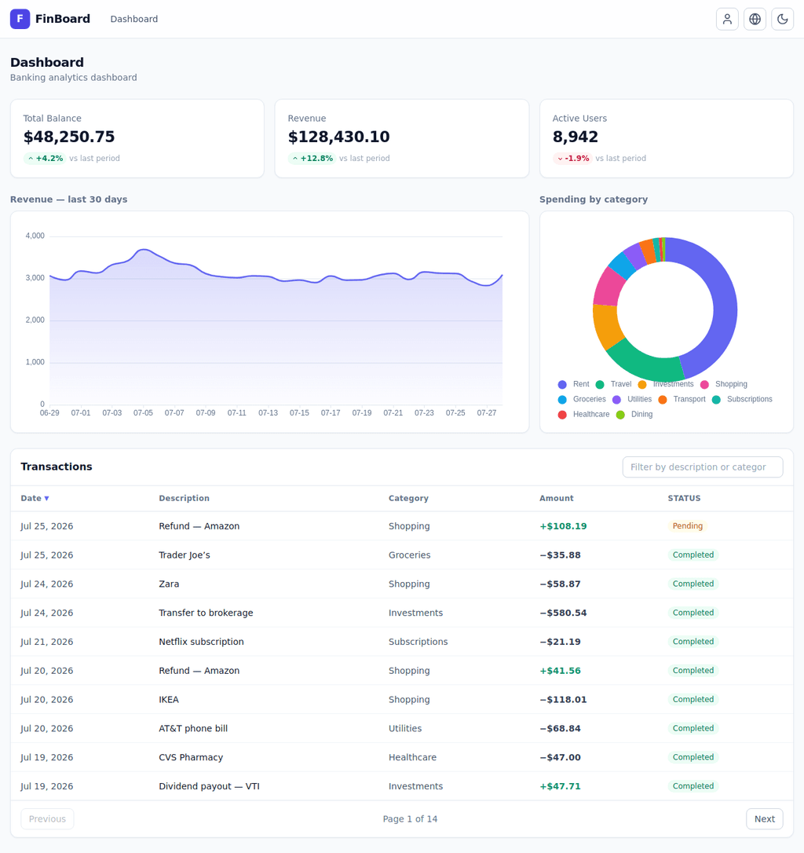Select the CVS Pharmacy row

point(401,757)
